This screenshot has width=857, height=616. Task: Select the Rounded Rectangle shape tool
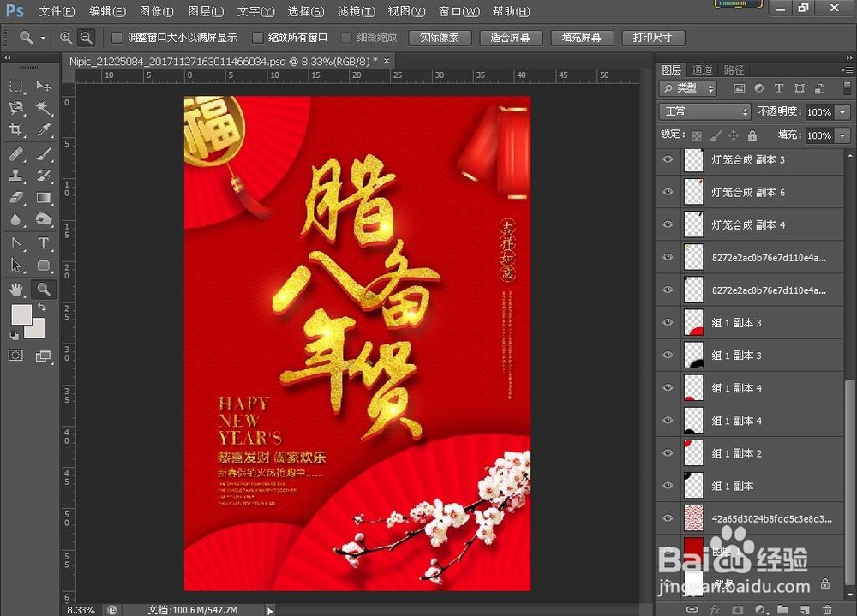pyautogui.click(x=44, y=266)
